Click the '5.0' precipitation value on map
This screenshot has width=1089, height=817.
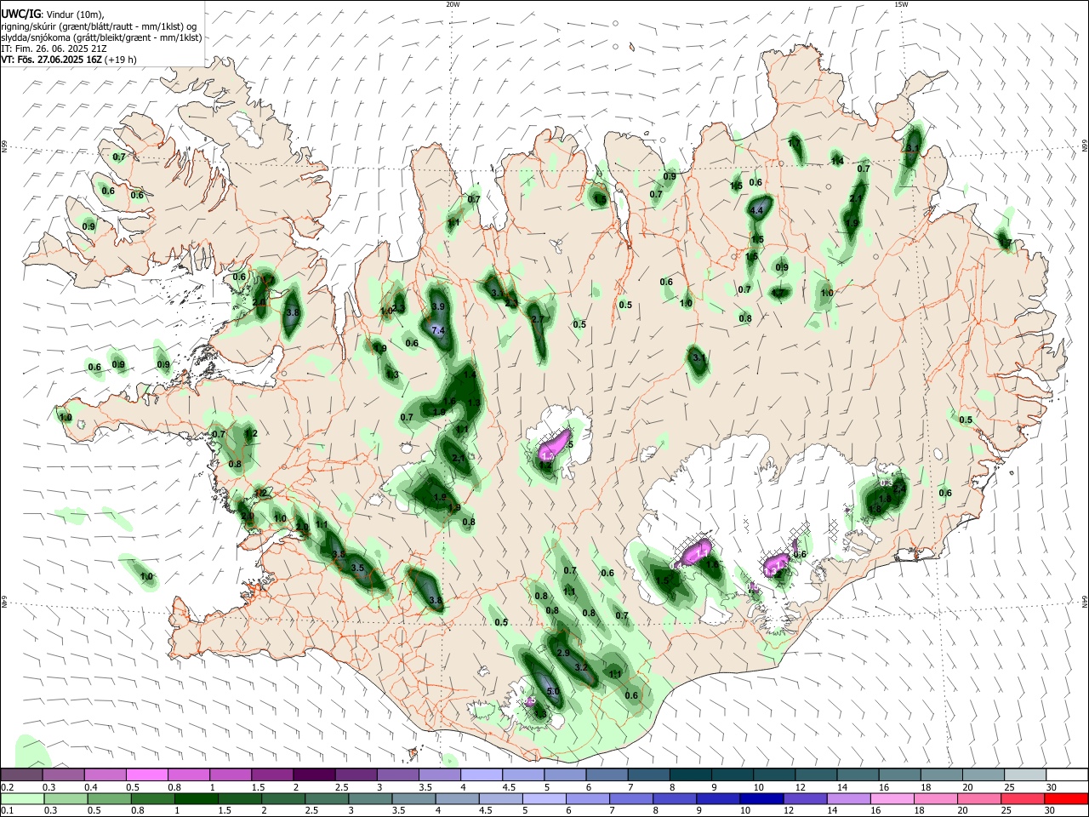point(552,691)
